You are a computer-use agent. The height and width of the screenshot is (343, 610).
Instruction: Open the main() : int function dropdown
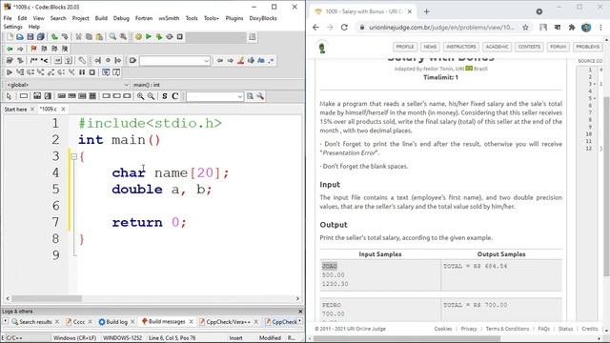coord(218,85)
